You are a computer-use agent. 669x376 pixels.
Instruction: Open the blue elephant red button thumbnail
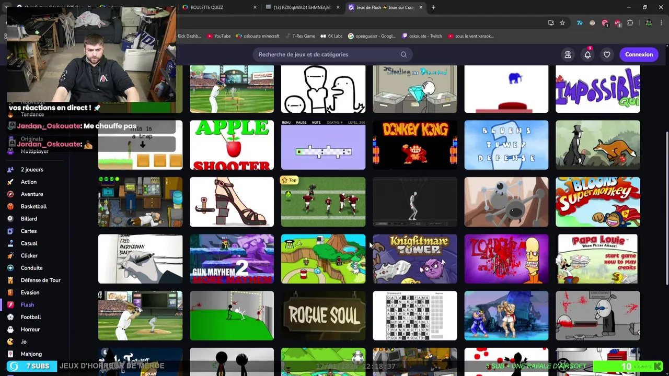point(506,89)
